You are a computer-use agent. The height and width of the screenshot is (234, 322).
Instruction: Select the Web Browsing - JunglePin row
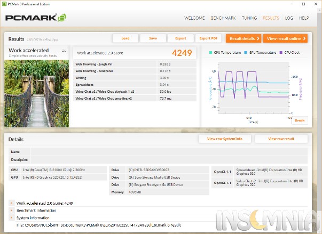tap(135, 64)
